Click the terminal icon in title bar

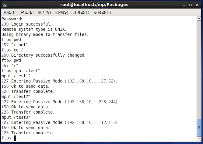click(5, 5)
